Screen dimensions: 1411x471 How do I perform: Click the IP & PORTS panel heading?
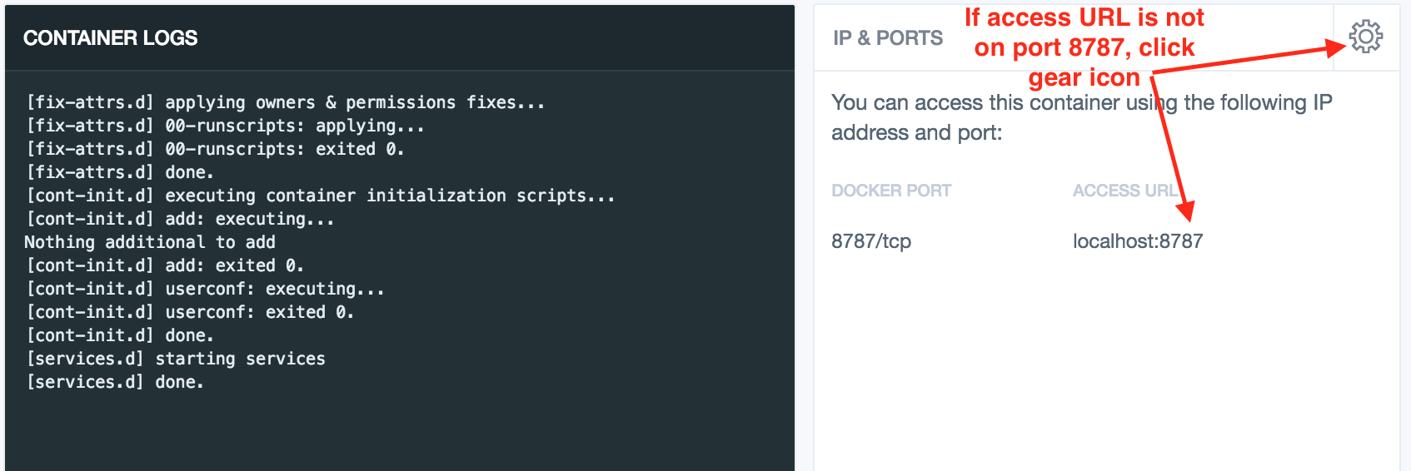pos(888,37)
